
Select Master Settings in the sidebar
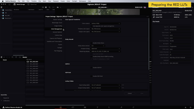pyautogui.click(x=58, y=20)
